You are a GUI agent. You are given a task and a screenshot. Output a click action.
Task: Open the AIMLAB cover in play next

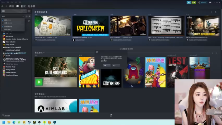tap(56, 106)
